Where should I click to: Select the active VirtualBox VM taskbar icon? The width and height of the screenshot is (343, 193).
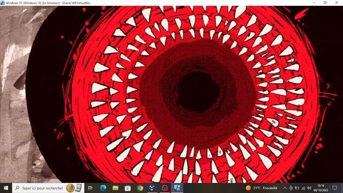tap(177, 188)
